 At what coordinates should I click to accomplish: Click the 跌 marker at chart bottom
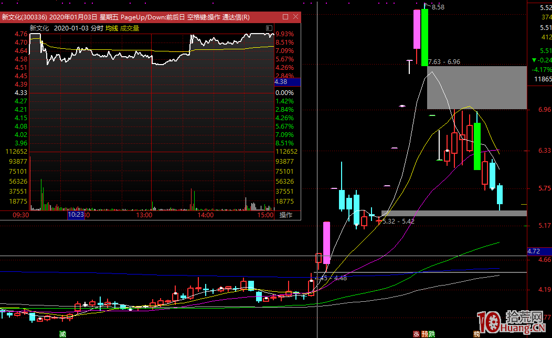431,334
